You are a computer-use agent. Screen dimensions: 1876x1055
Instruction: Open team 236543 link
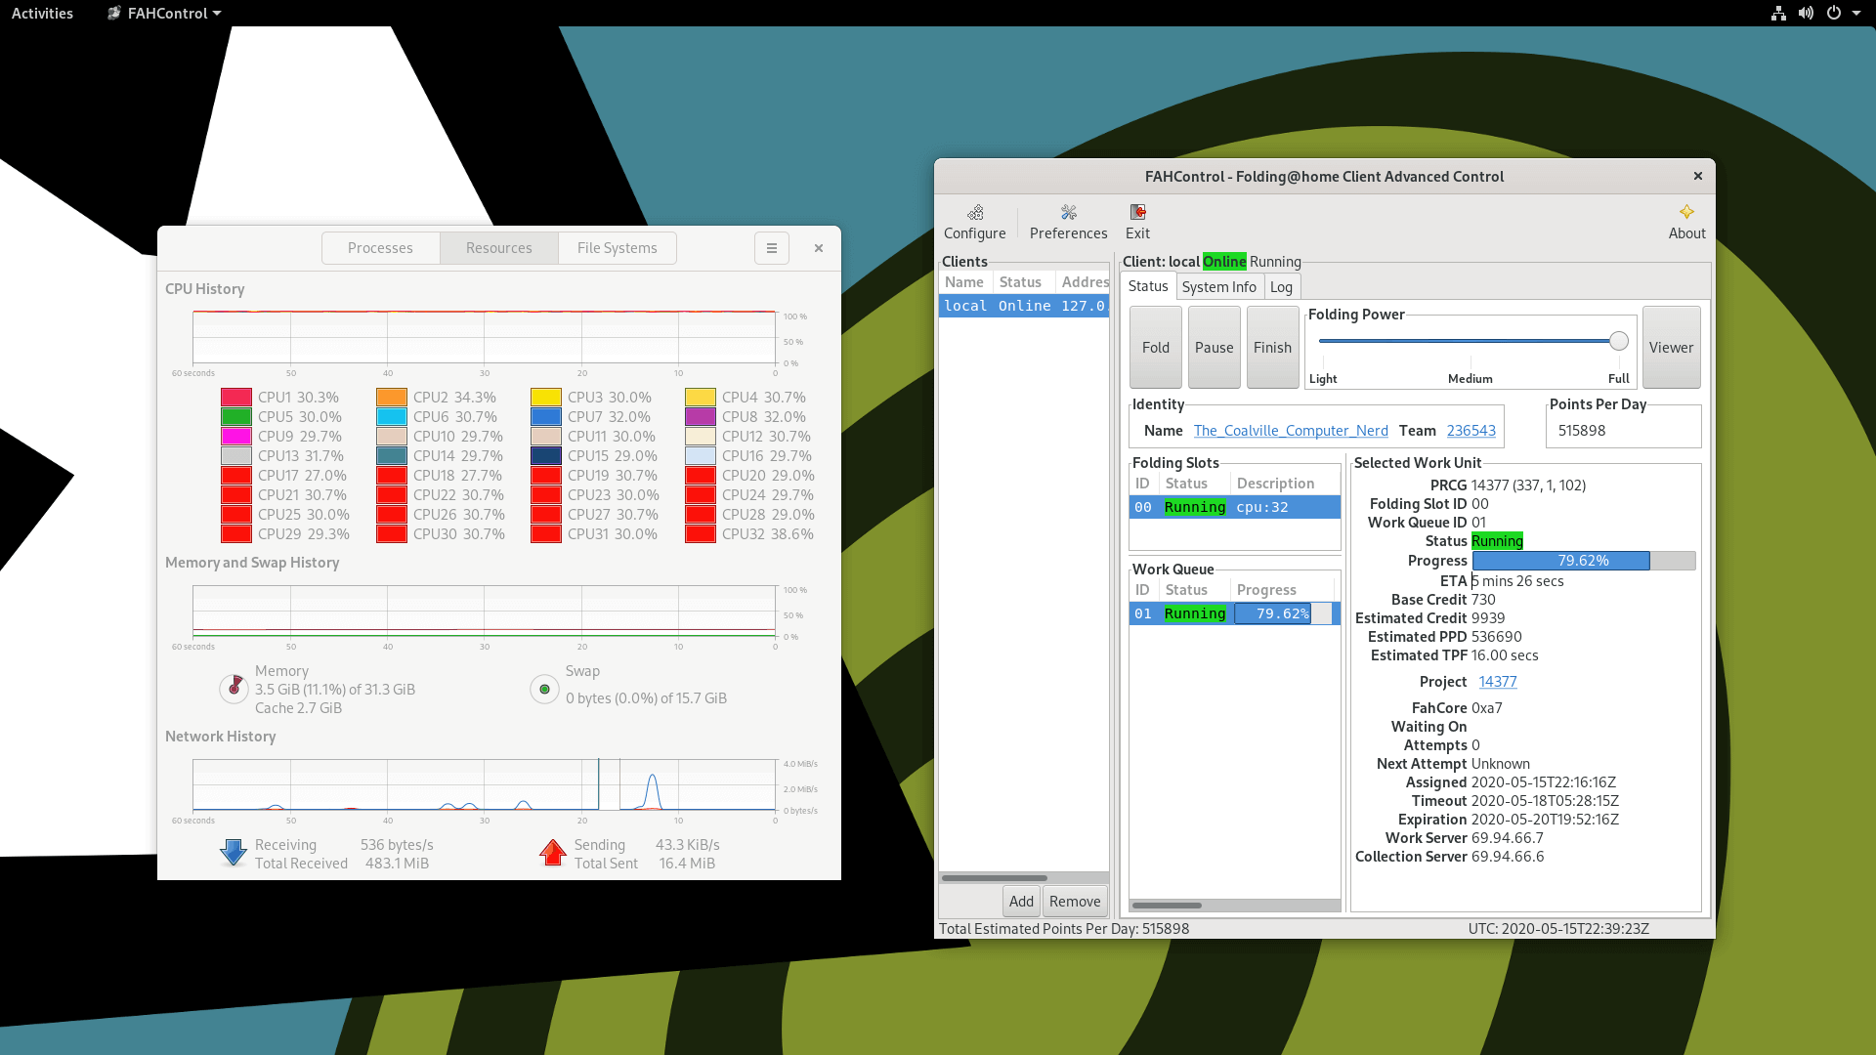pos(1471,431)
